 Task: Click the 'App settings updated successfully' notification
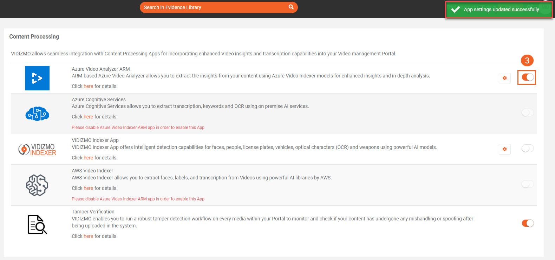tap(499, 9)
